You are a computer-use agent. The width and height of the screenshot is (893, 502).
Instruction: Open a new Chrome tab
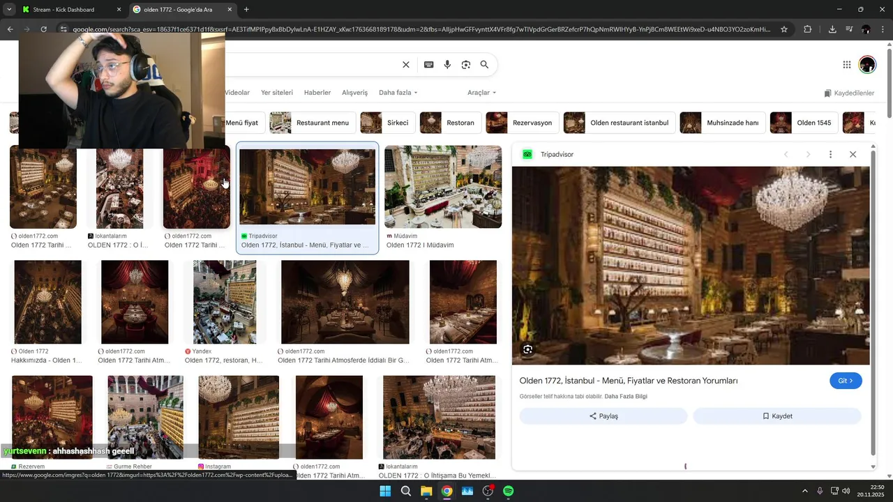(246, 10)
